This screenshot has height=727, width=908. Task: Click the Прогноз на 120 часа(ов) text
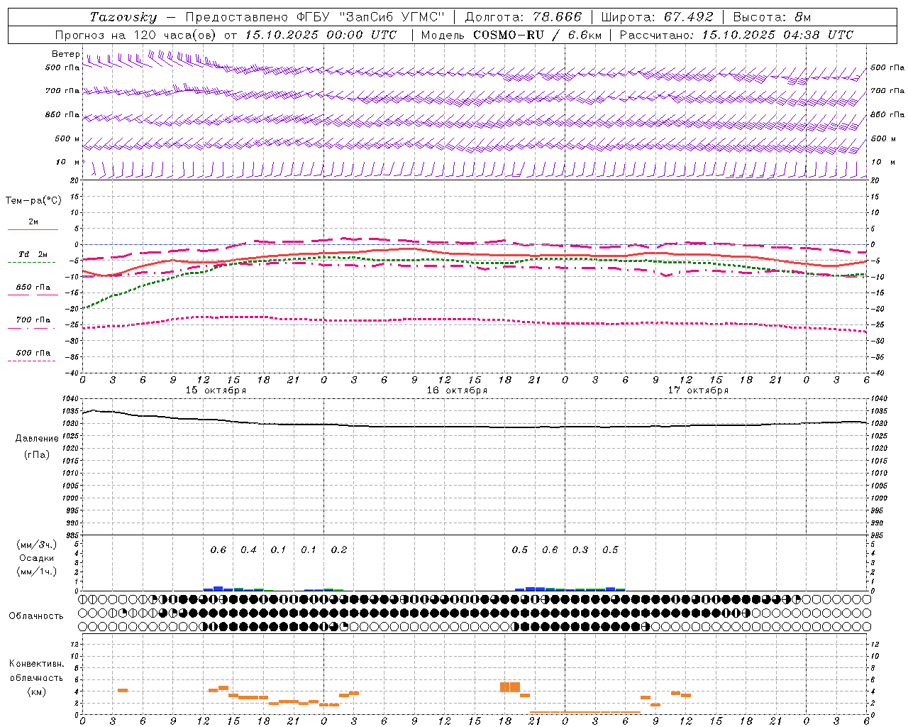coord(137,35)
